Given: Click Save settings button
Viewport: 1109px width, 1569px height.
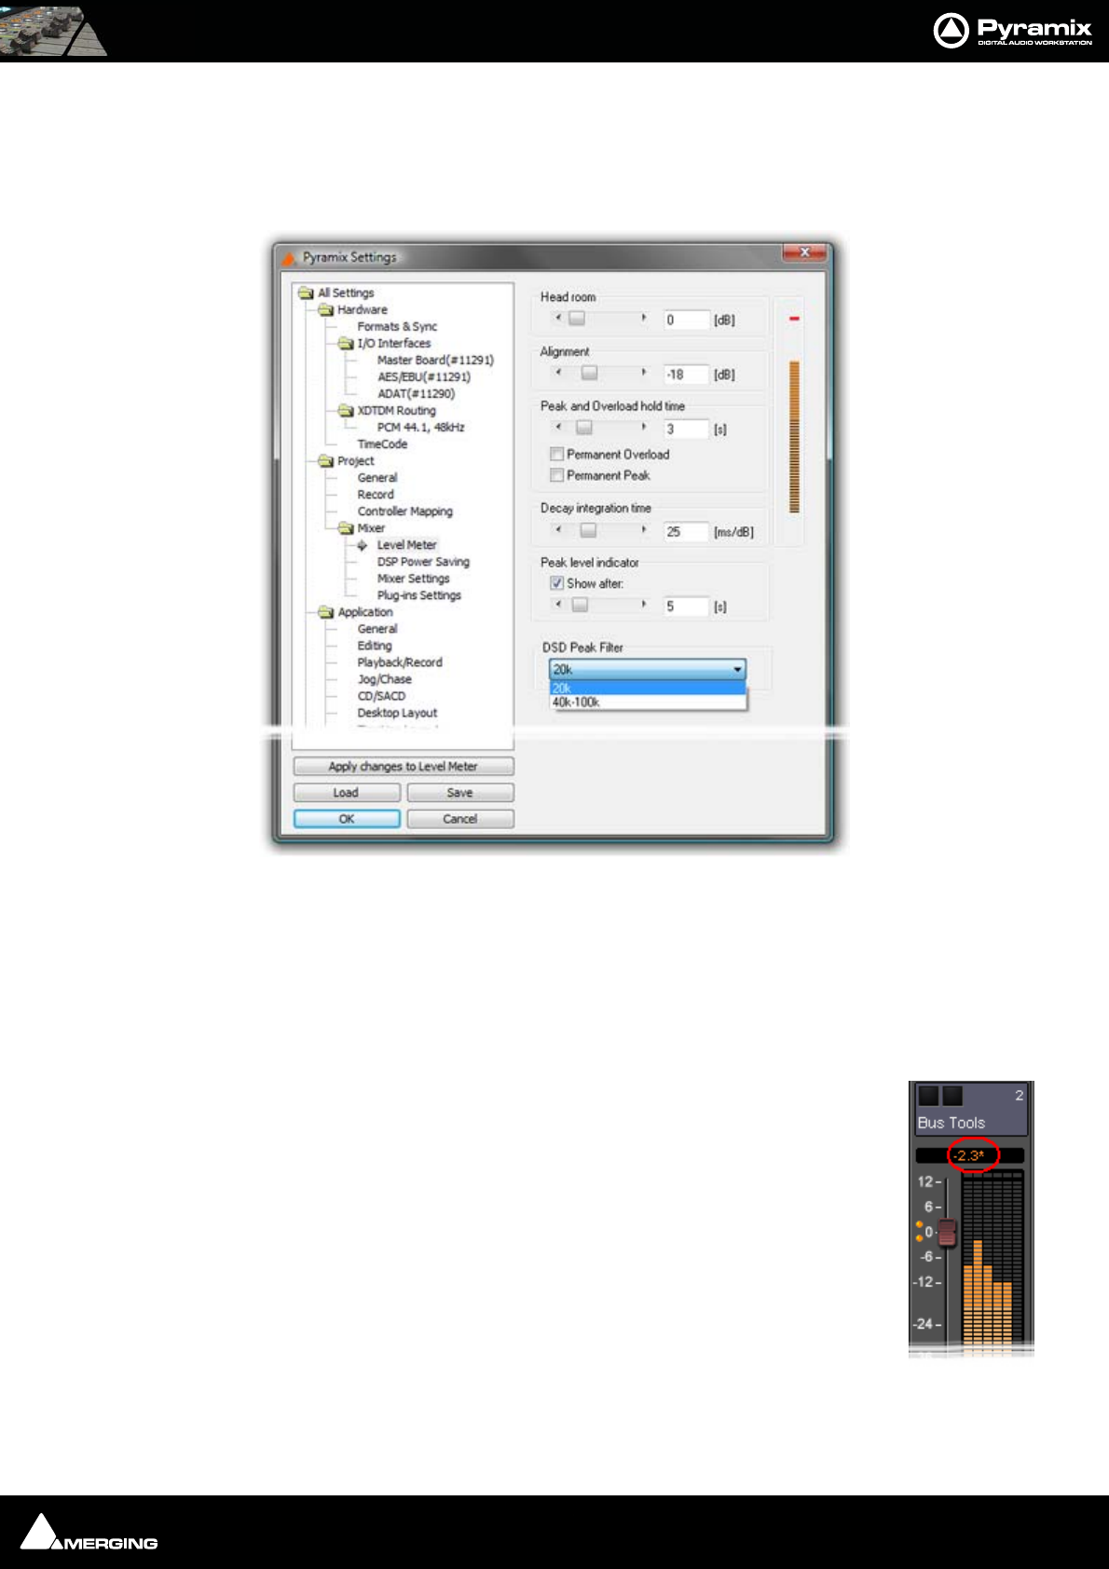Looking at the screenshot, I should pyautogui.click(x=460, y=792).
